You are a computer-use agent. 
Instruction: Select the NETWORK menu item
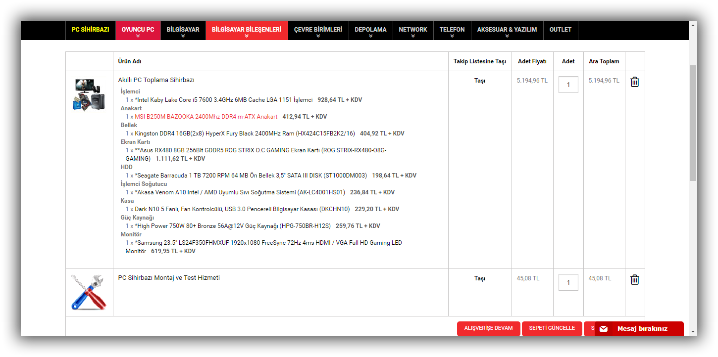click(x=413, y=30)
